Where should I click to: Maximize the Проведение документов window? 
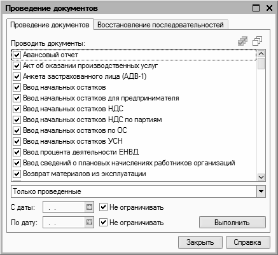[256, 8]
